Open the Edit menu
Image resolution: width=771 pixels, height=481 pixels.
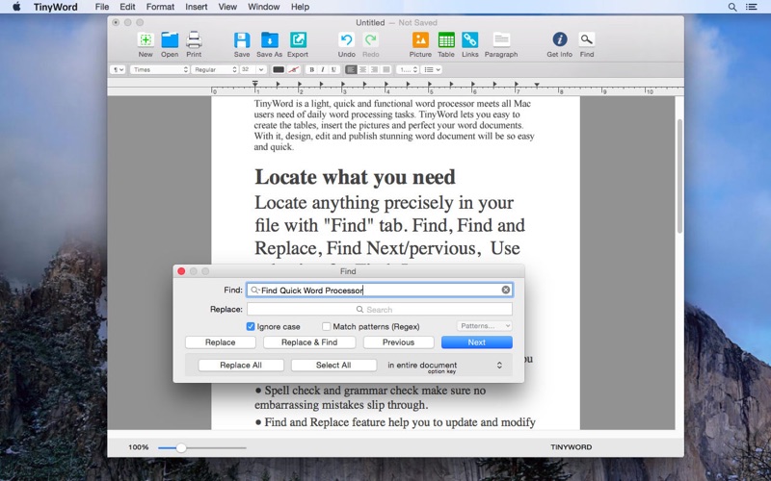pyautogui.click(x=127, y=7)
